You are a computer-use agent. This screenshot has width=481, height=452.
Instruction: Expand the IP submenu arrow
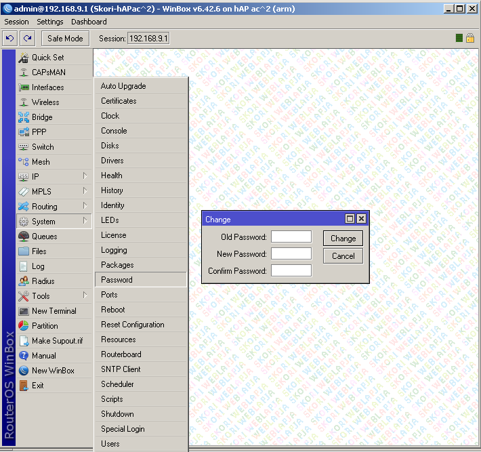point(85,176)
